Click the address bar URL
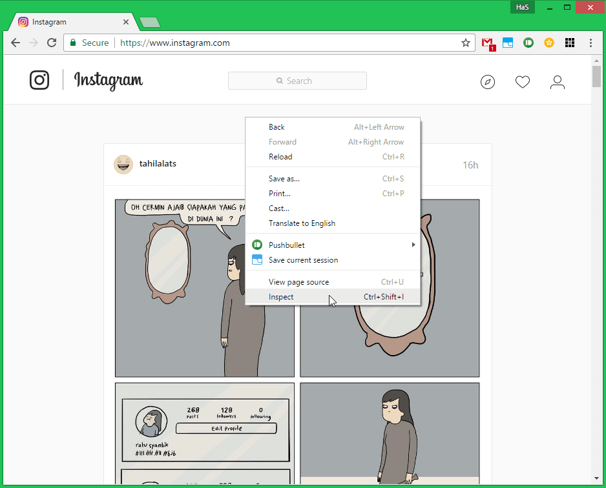606x488 pixels. pyautogui.click(x=174, y=43)
